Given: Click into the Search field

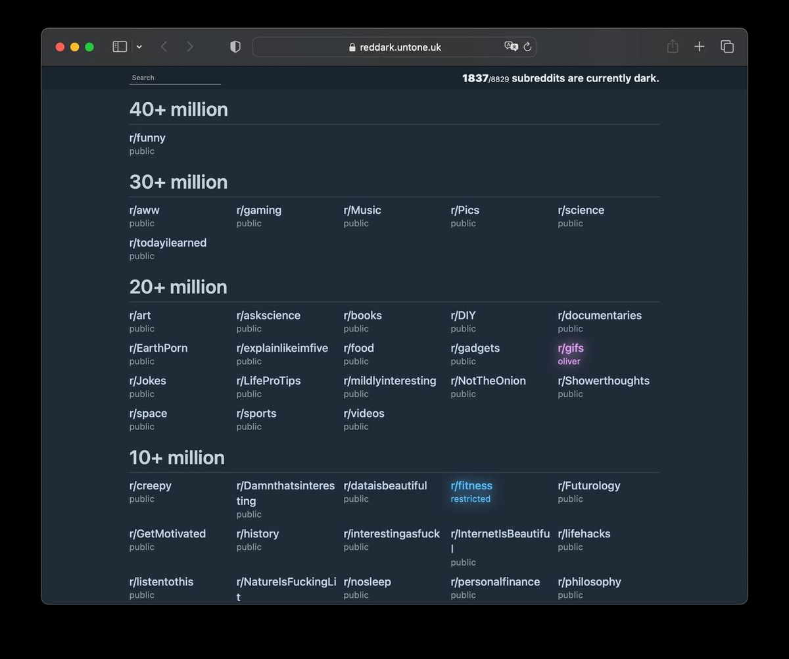Looking at the screenshot, I should click(x=175, y=78).
